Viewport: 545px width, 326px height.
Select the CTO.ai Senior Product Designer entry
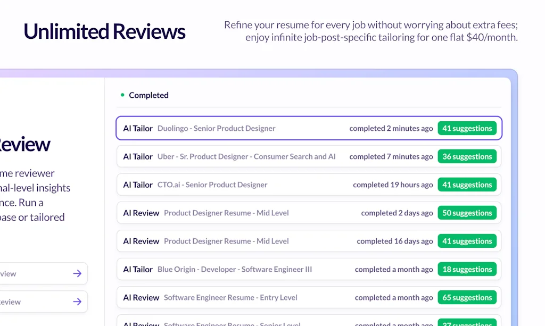tap(212, 185)
